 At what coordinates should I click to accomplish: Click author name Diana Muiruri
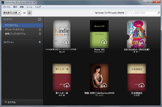click(99, 52)
